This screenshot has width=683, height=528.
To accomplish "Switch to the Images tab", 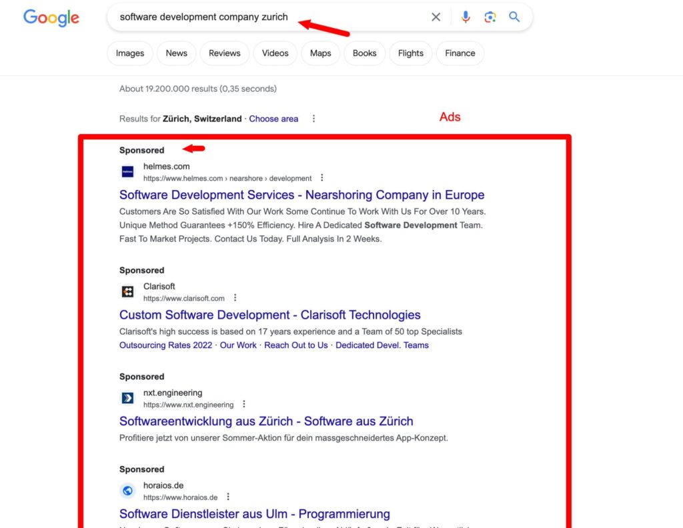I will 129,53.
